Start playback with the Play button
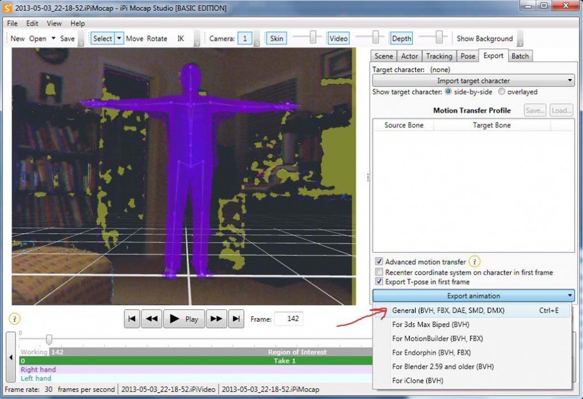Screen dimensions: 583x399 [184, 319]
